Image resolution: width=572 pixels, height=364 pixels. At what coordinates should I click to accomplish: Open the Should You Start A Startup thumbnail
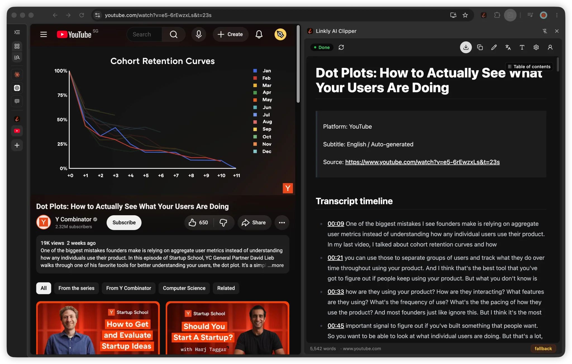click(227, 328)
